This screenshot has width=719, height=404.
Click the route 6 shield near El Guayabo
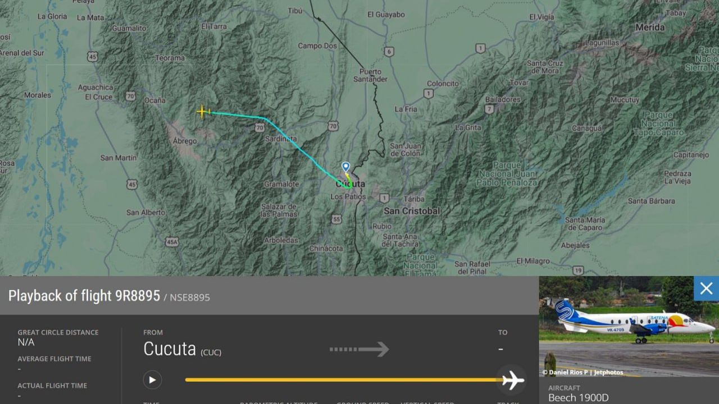point(389,52)
